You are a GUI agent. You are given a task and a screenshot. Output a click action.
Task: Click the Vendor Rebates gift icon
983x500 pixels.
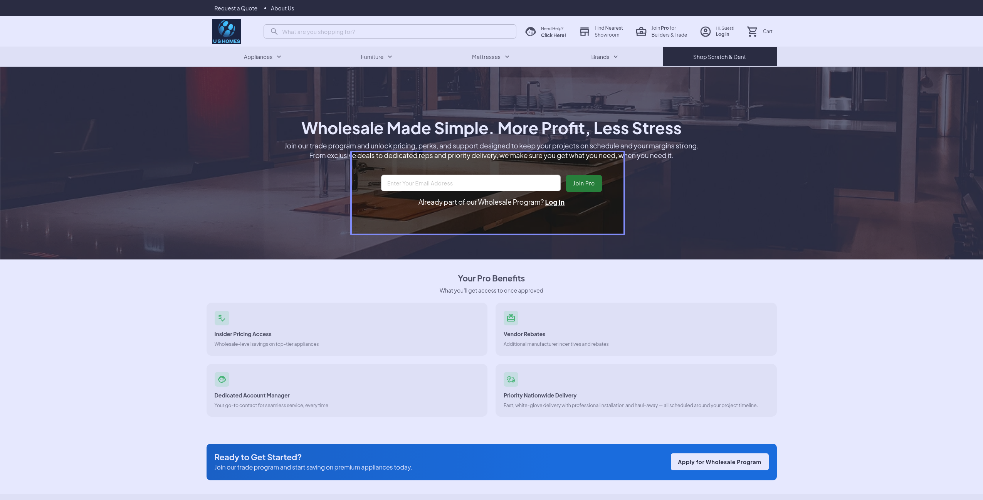511,318
